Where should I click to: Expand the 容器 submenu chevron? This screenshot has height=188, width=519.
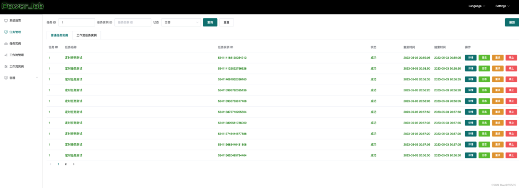click(37, 77)
